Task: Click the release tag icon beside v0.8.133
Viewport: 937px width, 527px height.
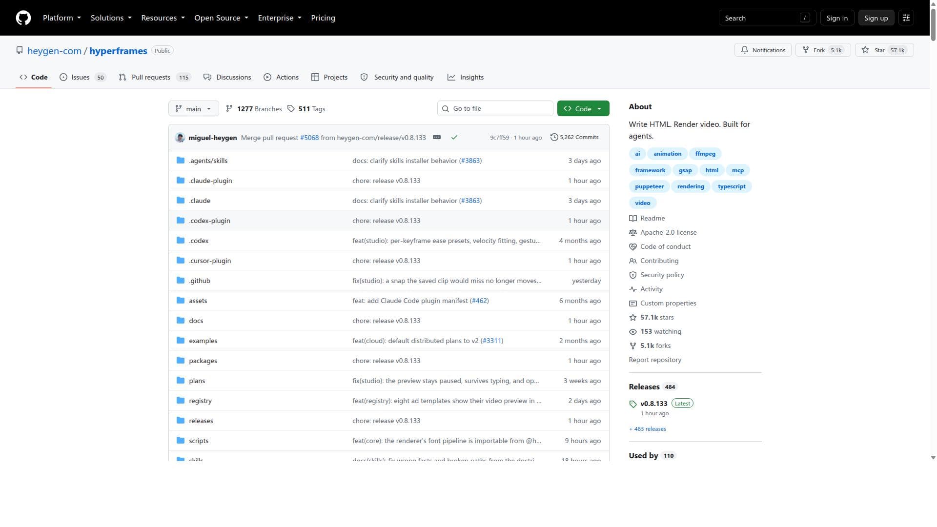Action: coord(633,404)
